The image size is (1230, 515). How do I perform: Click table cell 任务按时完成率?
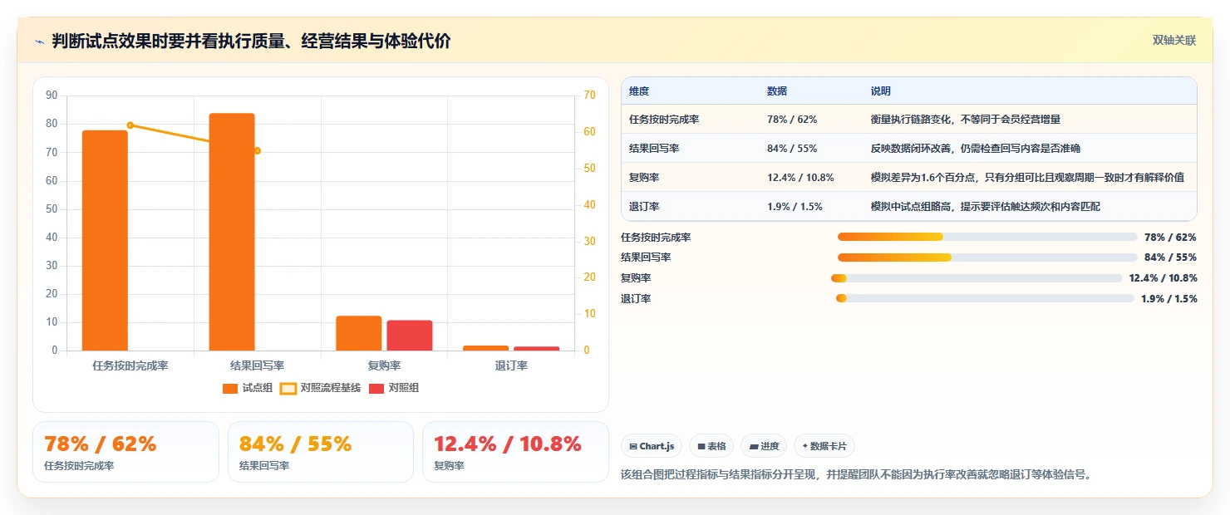click(664, 120)
